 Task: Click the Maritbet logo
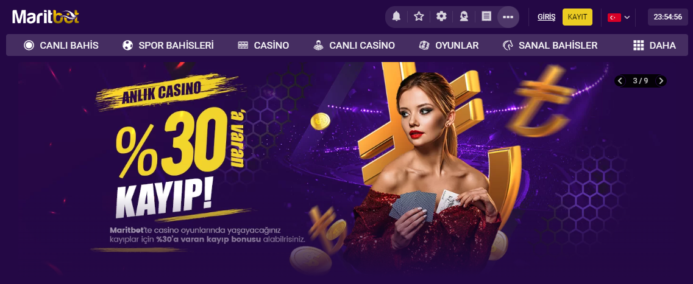click(46, 17)
